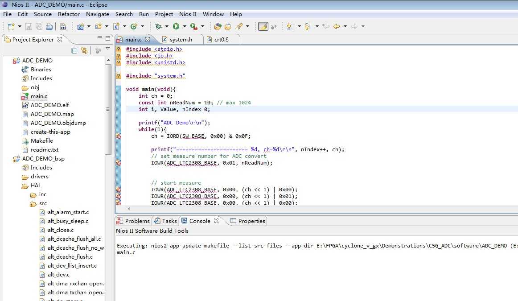Image resolution: width=518 pixels, height=301 pixels.
Task: Click the Print toolbar icon
Action: point(49,26)
